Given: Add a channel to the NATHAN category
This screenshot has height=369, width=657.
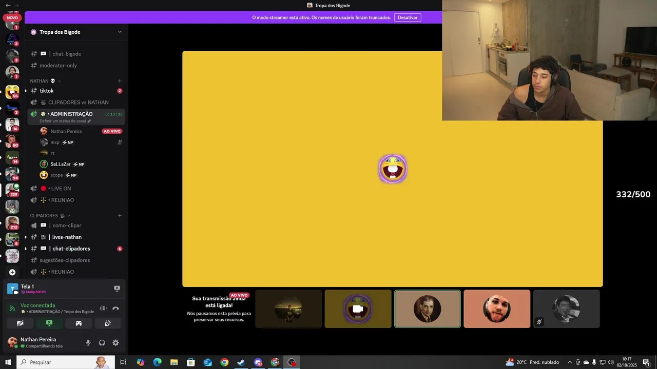Looking at the screenshot, I should 120,81.
